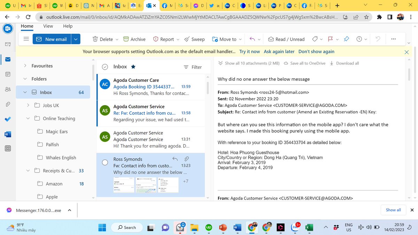This screenshot has height=235, width=418.
Task: Open the Delete dropdown arrow
Action: click(x=117, y=39)
